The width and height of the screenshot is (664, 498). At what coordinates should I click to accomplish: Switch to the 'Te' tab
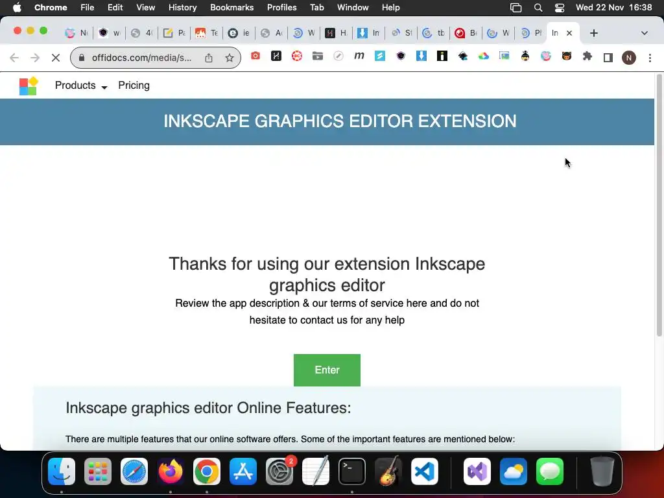tap(206, 33)
